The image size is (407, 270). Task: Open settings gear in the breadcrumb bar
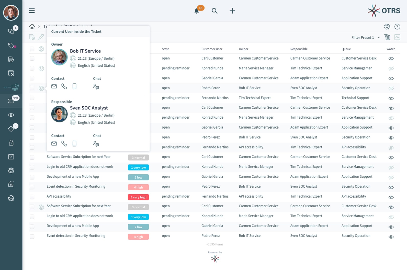point(387,27)
